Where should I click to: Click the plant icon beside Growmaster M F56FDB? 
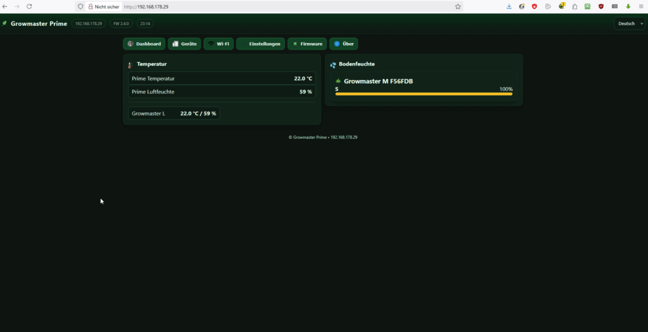[x=338, y=81]
